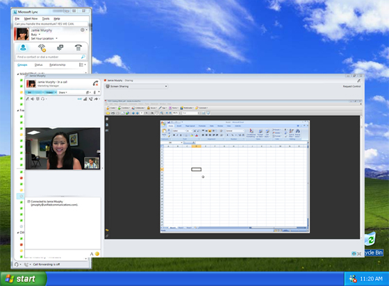
Task: Expand the Options gear dropdown arrow
Action: click(87, 30)
